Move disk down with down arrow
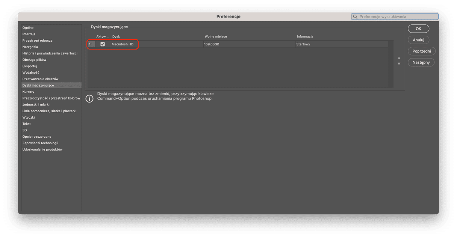The height and width of the screenshot is (238, 457). tap(399, 64)
